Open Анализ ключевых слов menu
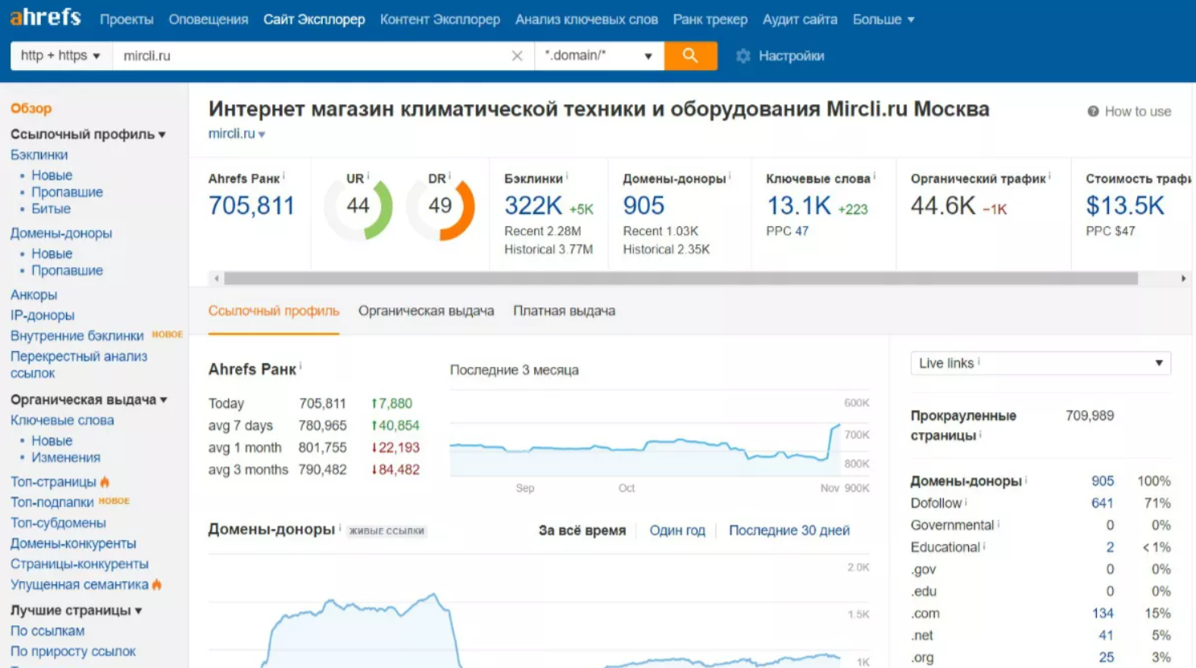Viewport: 1196px width, 668px height. point(586,19)
